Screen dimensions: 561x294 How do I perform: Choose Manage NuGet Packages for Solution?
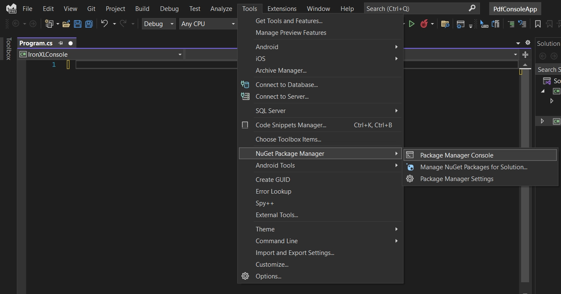pos(473,167)
